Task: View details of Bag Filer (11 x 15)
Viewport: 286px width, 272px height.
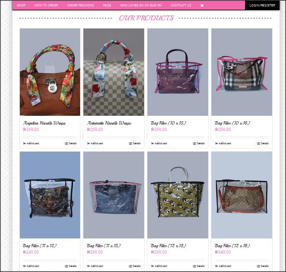Action: click(134, 266)
